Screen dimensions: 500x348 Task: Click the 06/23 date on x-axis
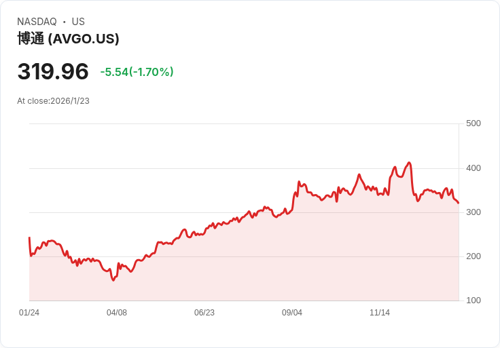point(204,313)
